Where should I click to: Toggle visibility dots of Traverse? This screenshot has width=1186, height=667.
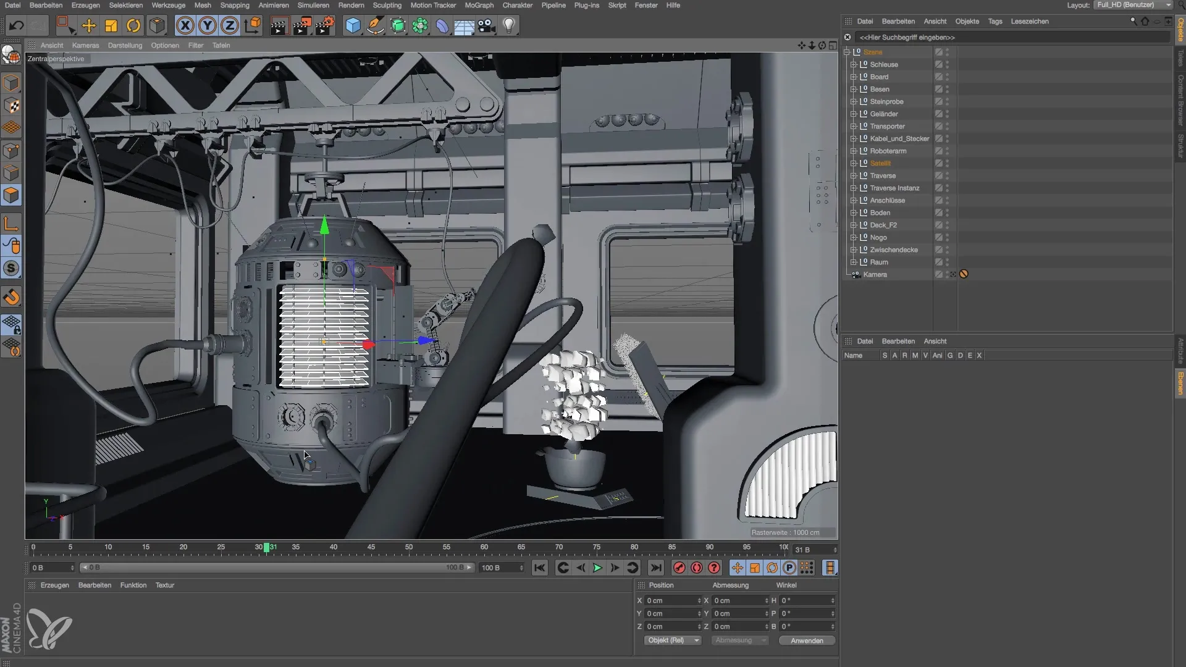click(x=948, y=175)
